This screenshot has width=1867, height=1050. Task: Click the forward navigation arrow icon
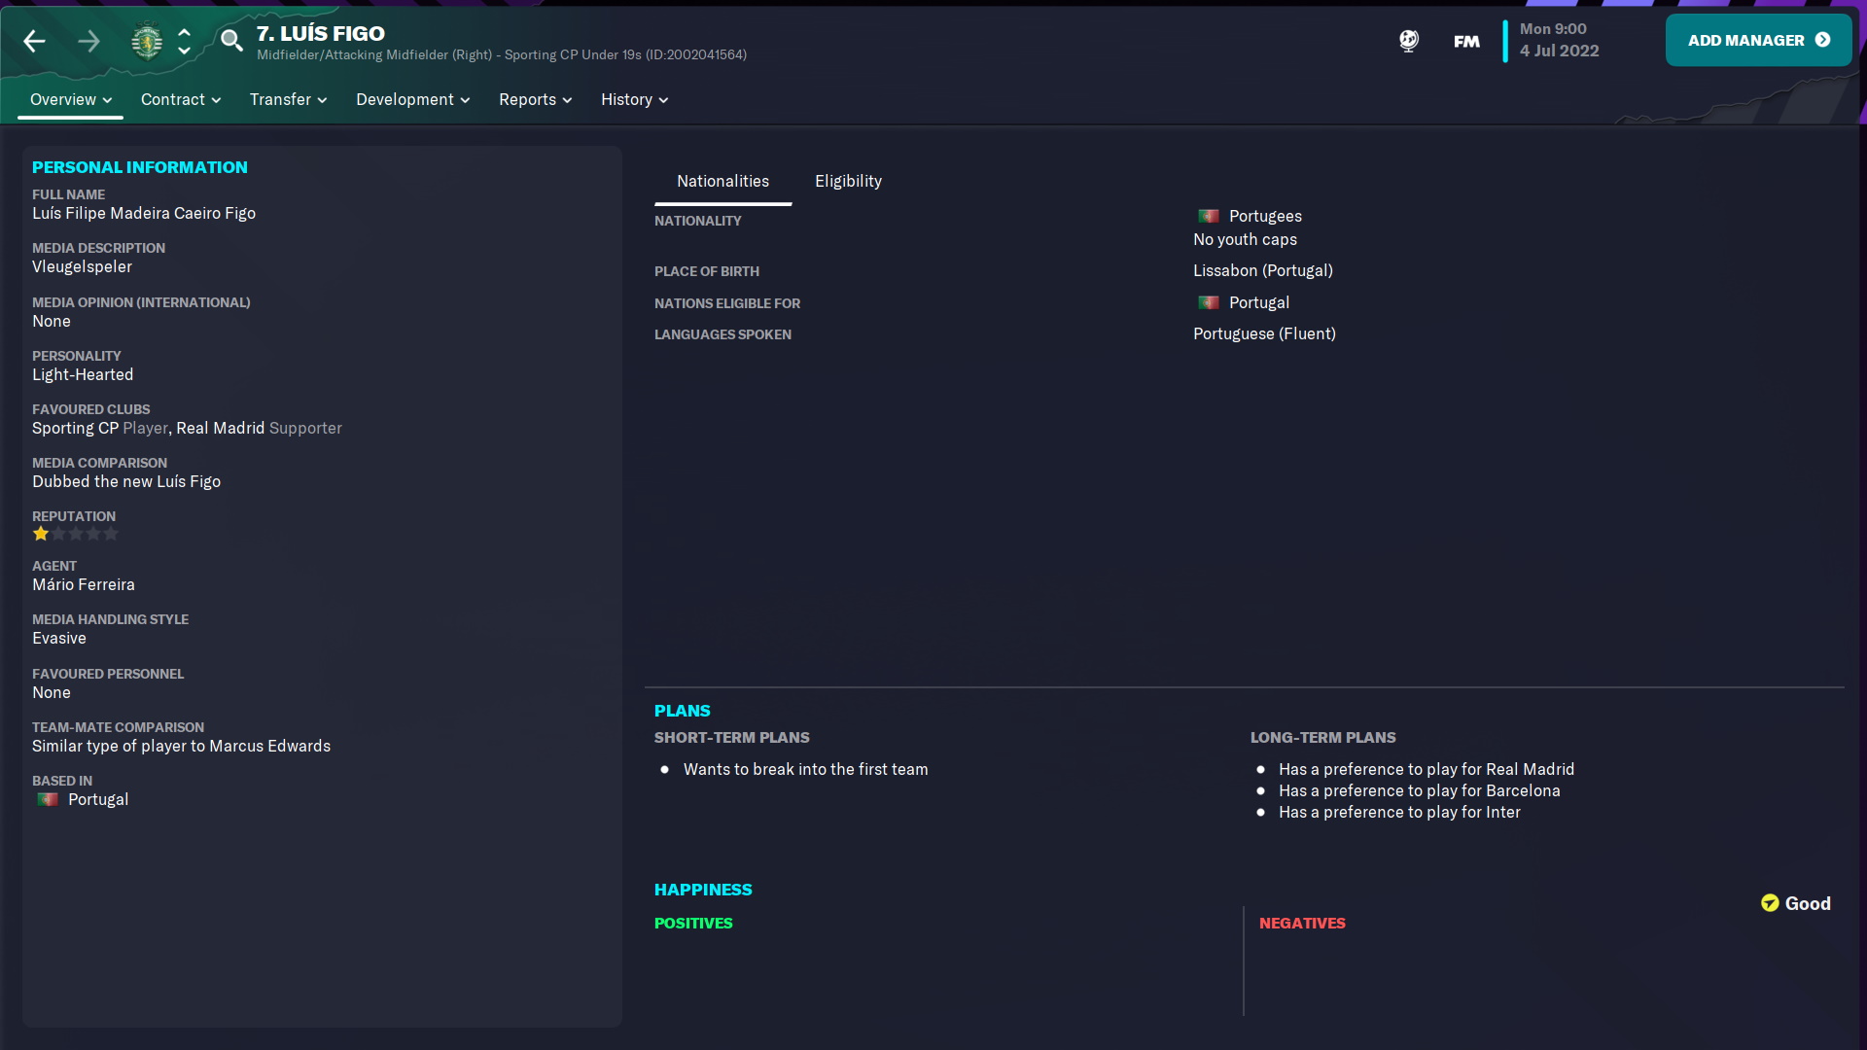coord(88,40)
